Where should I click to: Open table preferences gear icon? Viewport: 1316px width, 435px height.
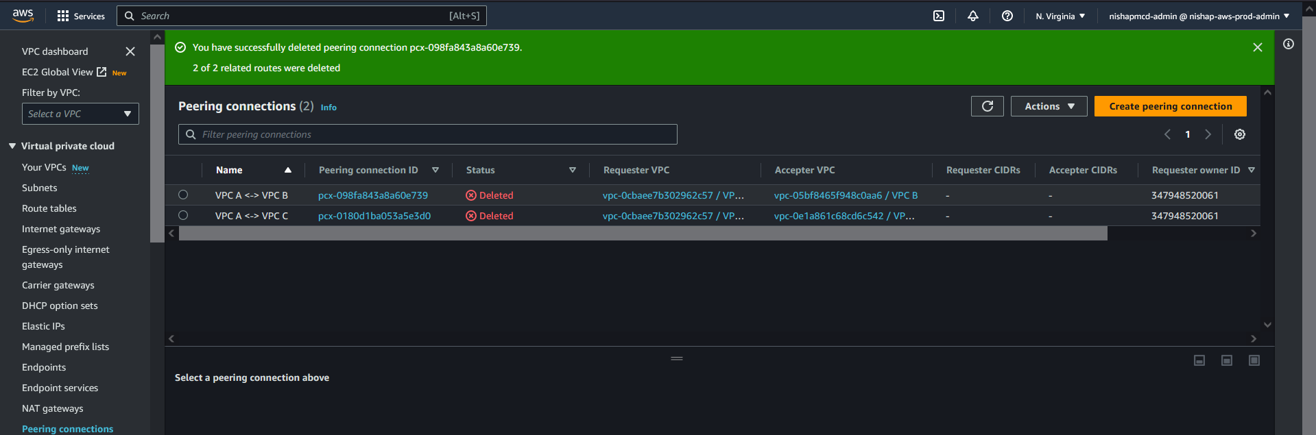point(1239,134)
